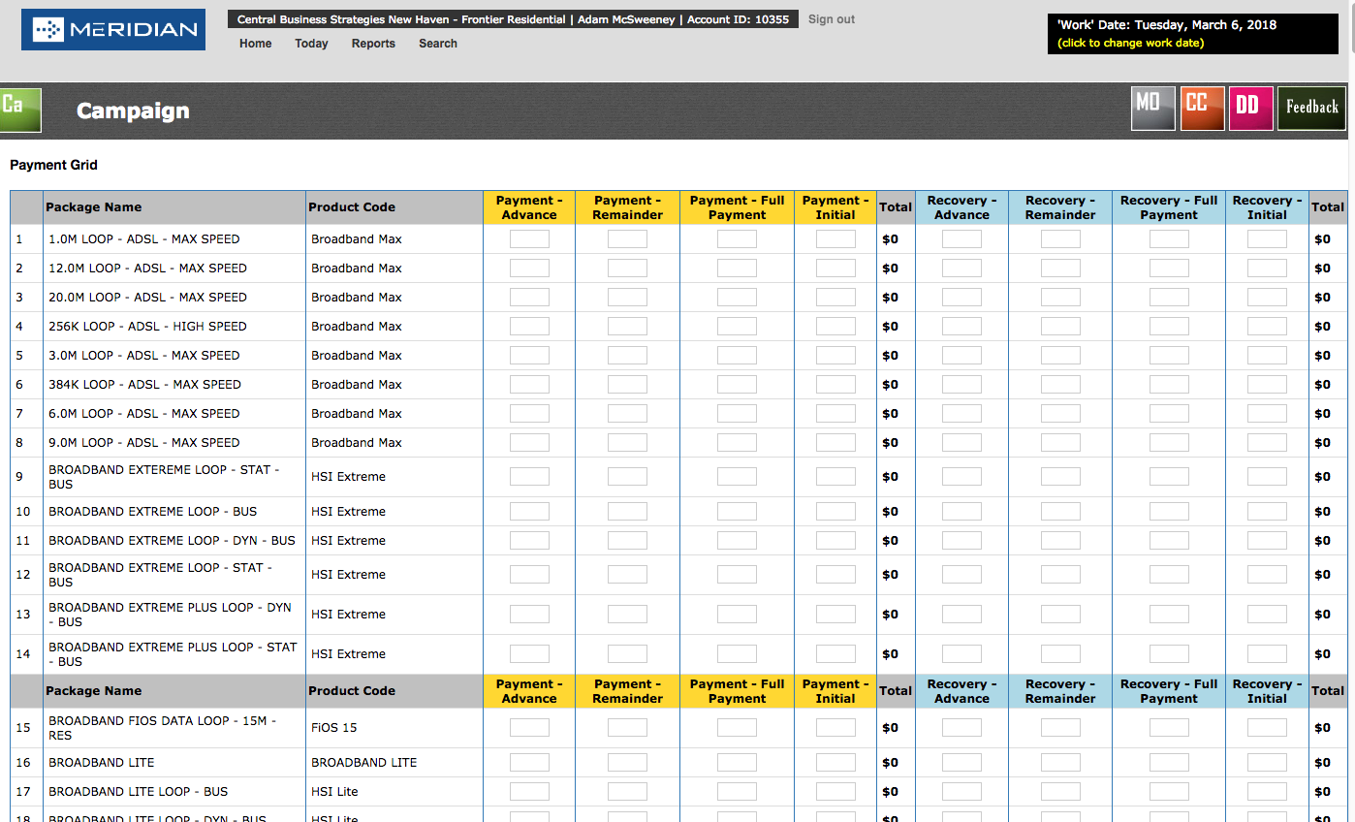The image size is (1355, 822).
Task: Click the pink DD icon
Action: (x=1250, y=108)
